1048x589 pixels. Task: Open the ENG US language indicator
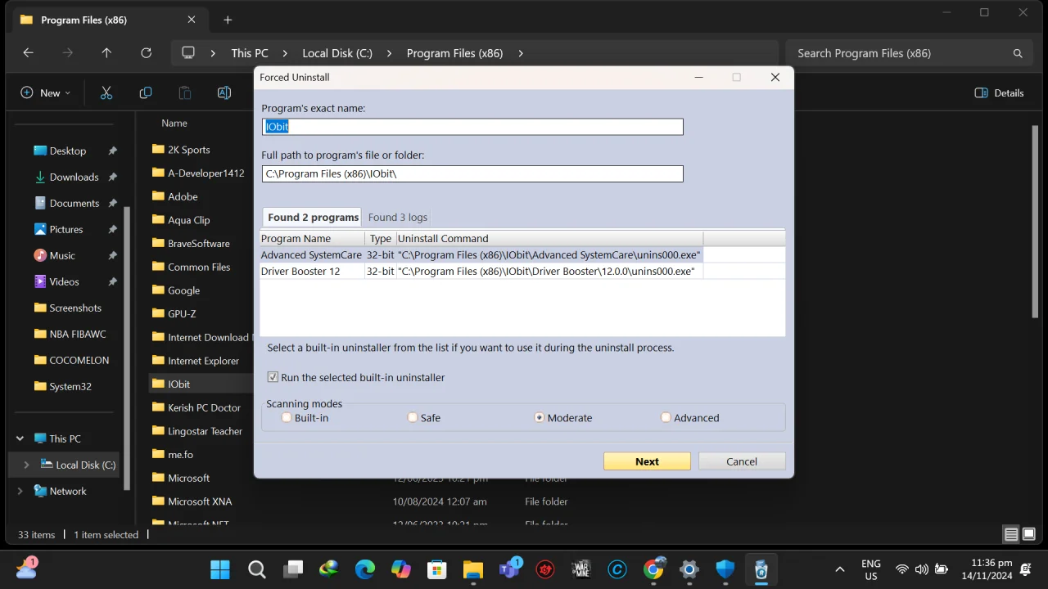point(871,569)
